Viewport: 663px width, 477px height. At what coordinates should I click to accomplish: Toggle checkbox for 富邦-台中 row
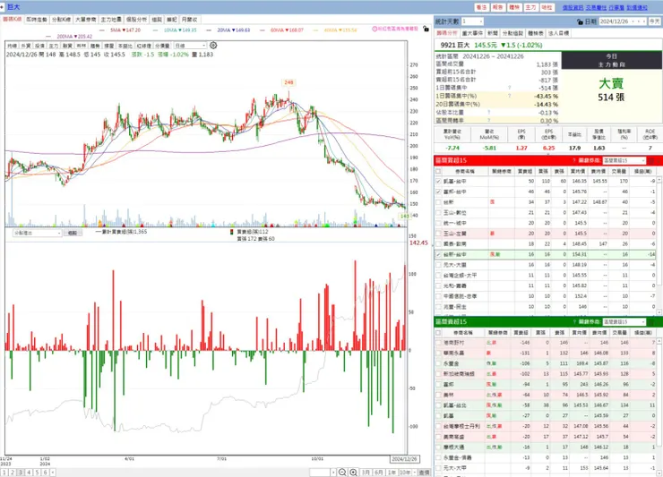click(438, 192)
